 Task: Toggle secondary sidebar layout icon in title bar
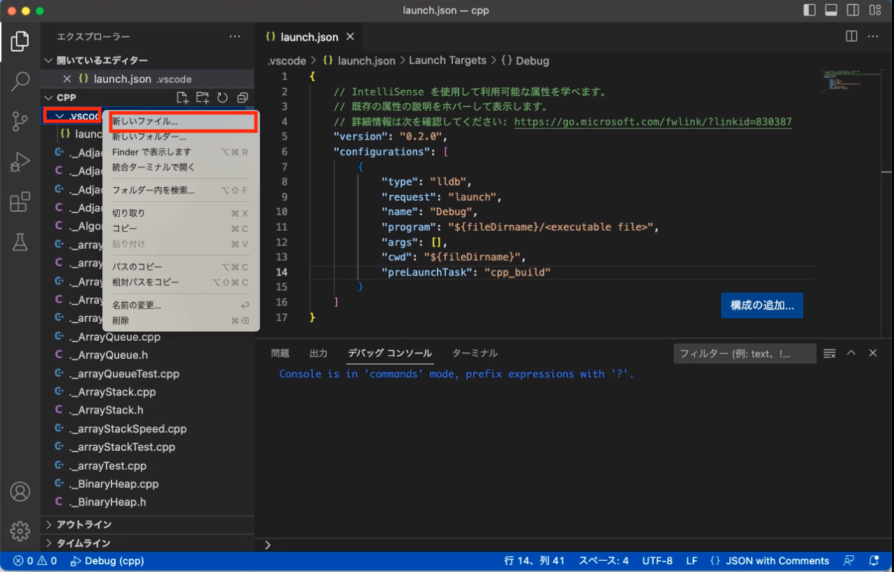(853, 11)
